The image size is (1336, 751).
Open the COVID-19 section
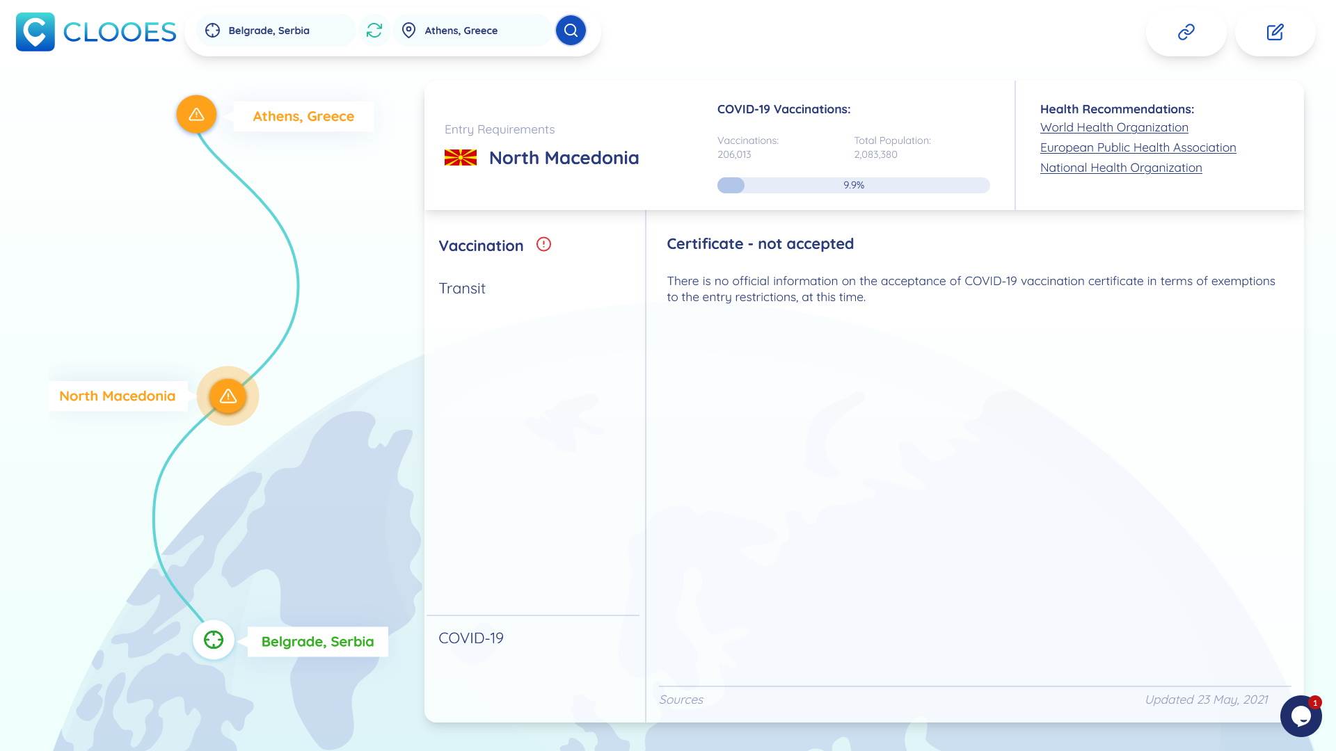coord(471,638)
